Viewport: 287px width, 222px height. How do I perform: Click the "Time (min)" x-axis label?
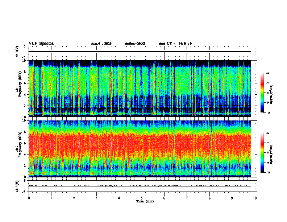145,201
